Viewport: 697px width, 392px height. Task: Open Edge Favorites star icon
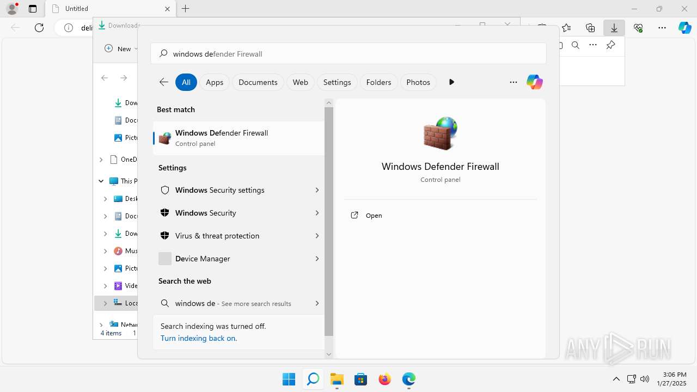coord(566,28)
